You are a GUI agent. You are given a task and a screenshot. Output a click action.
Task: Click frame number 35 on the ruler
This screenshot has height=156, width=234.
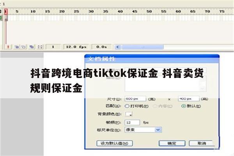[106, 11]
